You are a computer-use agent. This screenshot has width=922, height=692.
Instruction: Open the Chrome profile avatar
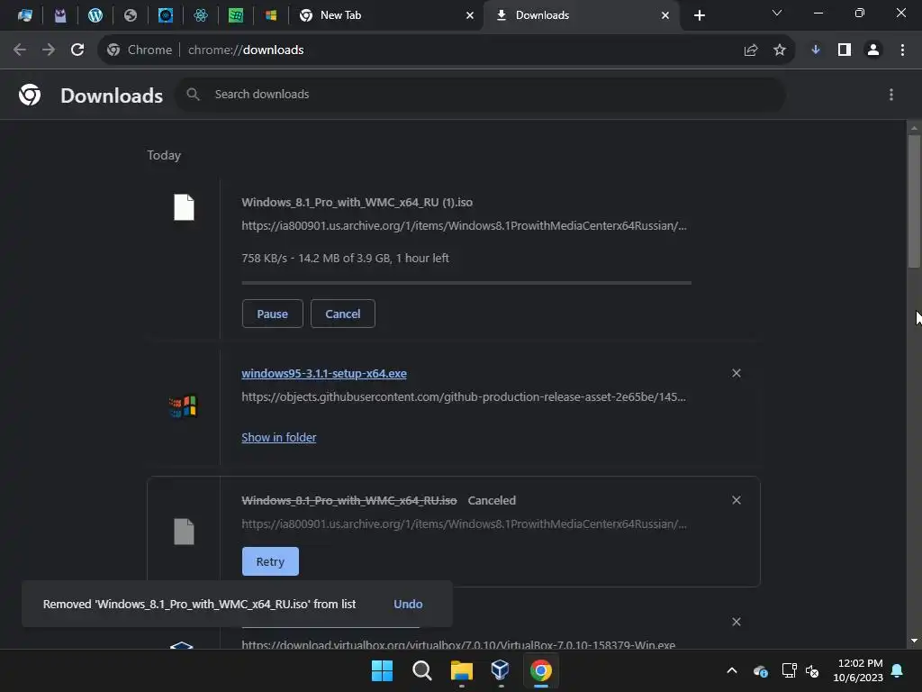click(873, 50)
